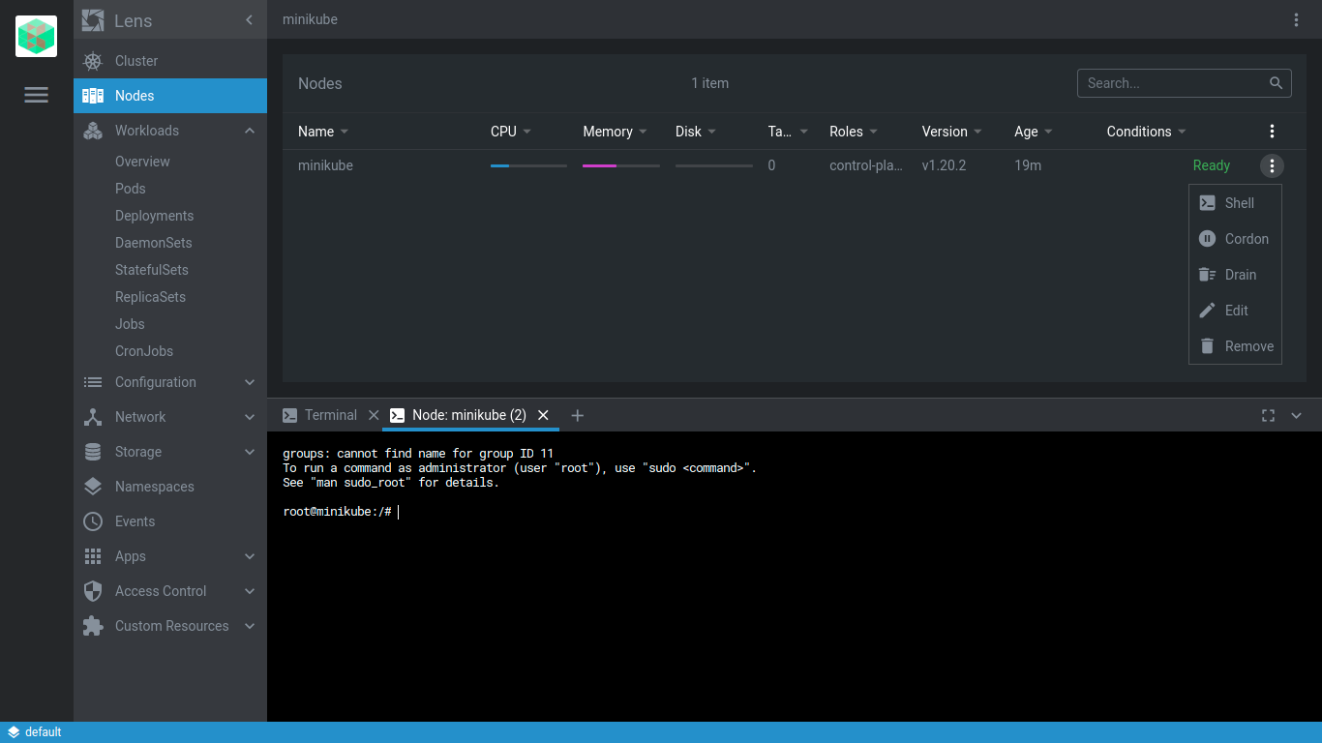The image size is (1322, 743).
Task: Click the Network topology icon
Action: tap(93, 417)
